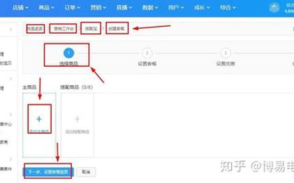Expand the 综合 dropdown in top navigation
The image size is (294, 183).
228,8
